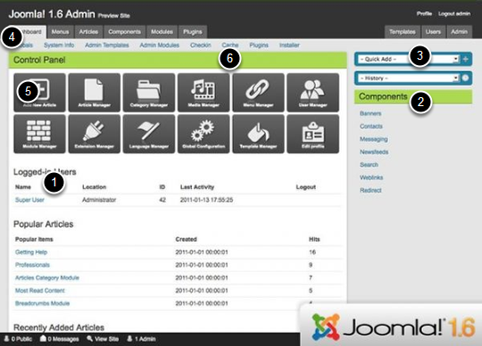Open the Category Manager folder icon
482x346 pixels.
(x=149, y=93)
